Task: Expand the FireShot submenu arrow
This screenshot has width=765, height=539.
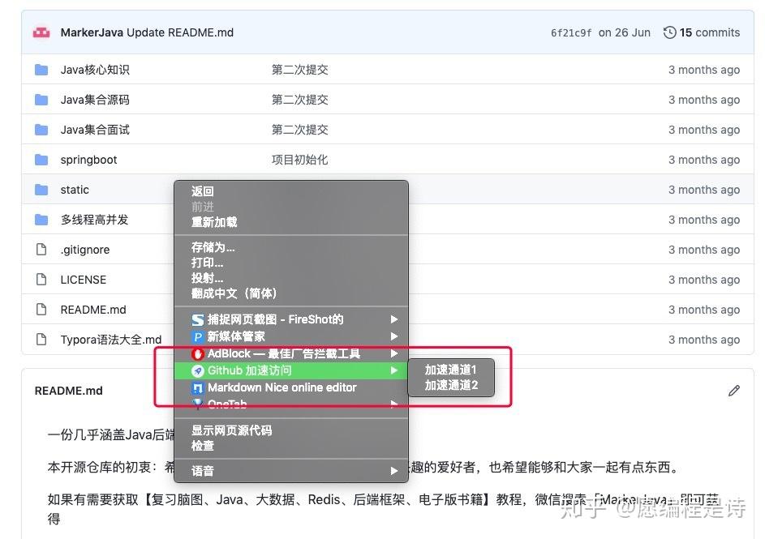Action: (394, 319)
